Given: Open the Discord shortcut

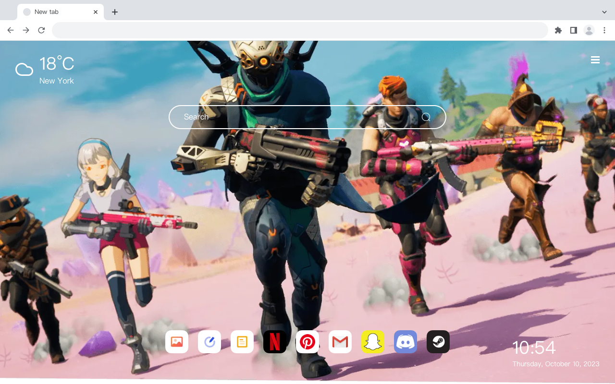Looking at the screenshot, I should pyautogui.click(x=406, y=342).
